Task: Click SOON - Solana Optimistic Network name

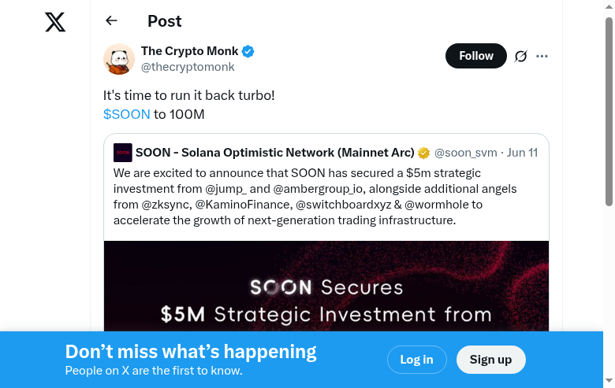Action: point(274,153)
